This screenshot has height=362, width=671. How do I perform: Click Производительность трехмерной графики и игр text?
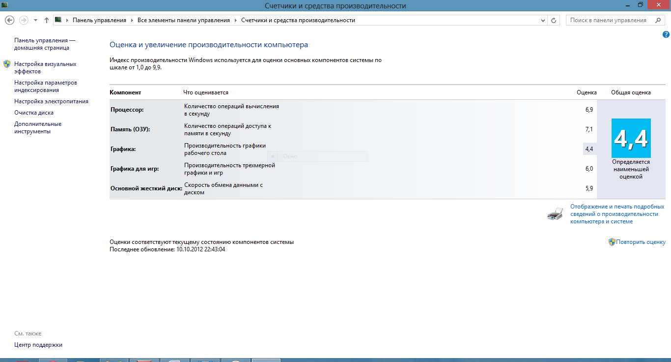tap(229, 169)
